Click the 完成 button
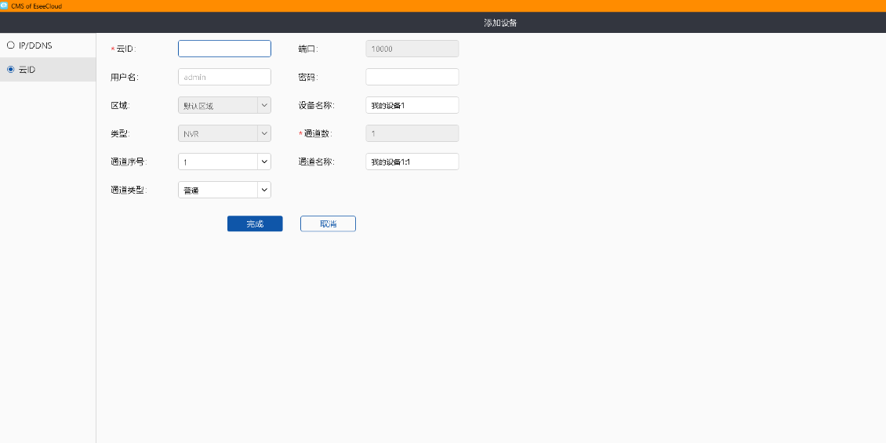Screen dimensions: 886x443 (255, 223)
